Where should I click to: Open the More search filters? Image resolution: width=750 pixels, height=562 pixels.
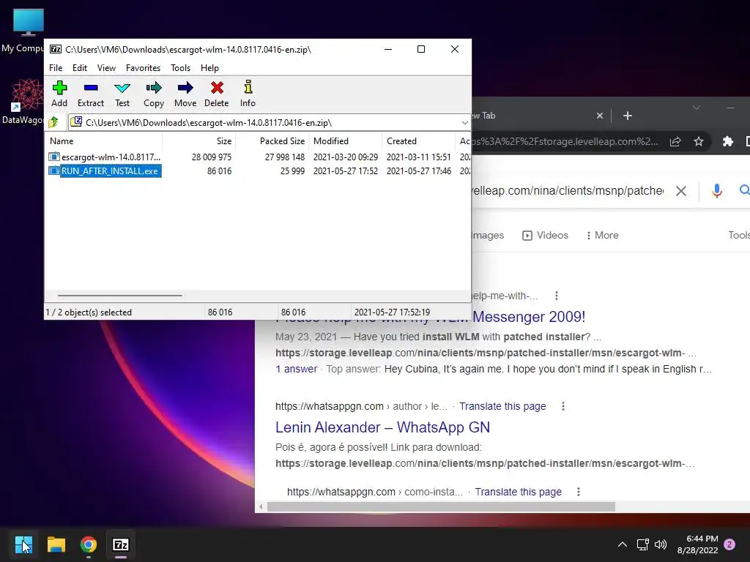603,235
